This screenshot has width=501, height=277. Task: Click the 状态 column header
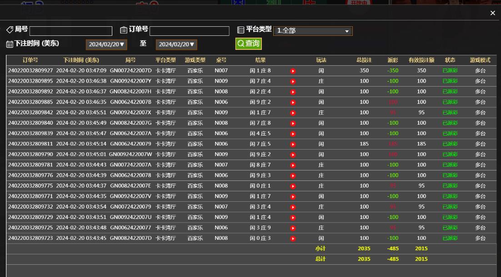(x=450, y=60)
